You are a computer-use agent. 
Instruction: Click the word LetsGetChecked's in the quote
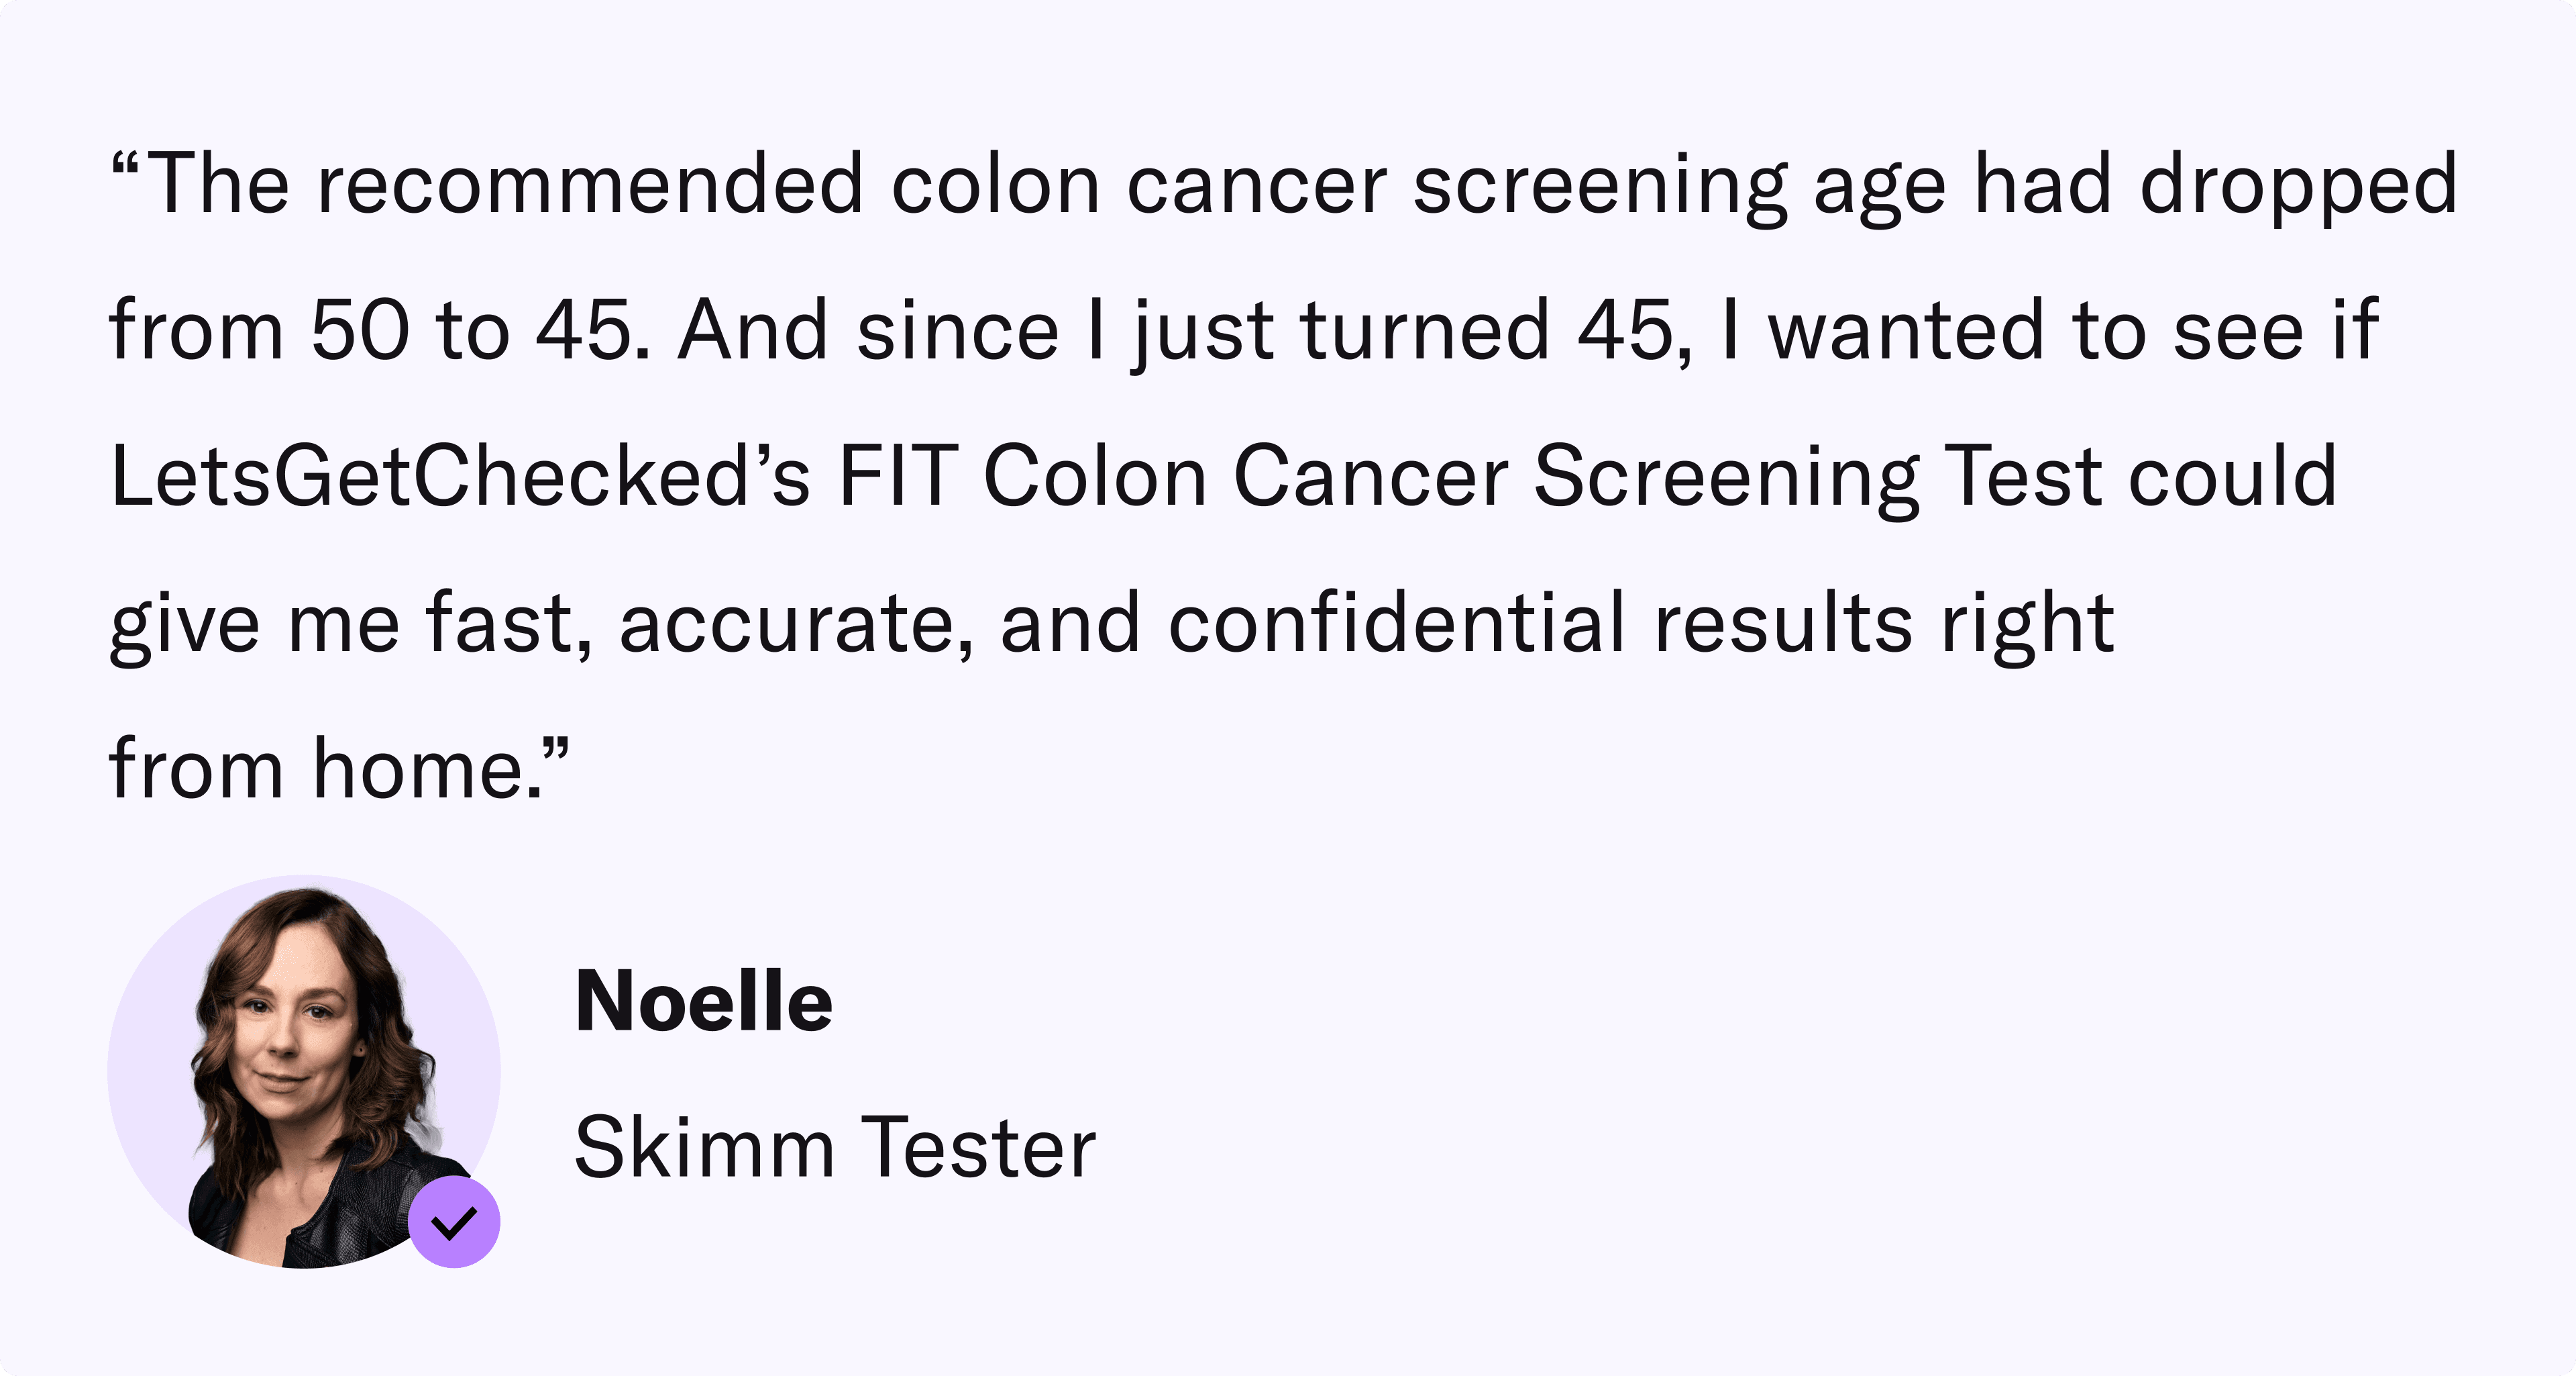(x=460, y=477)
